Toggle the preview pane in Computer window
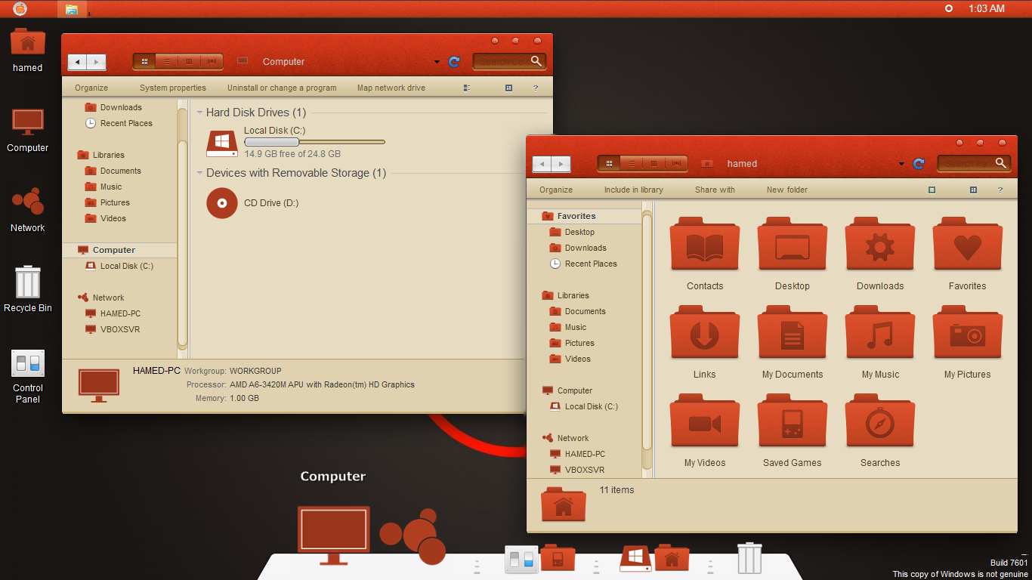Viewport: 1032px width, 580px height. (508, 88)
